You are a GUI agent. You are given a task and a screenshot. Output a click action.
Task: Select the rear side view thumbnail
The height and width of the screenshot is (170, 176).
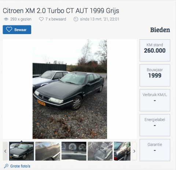tap(122, 151)
